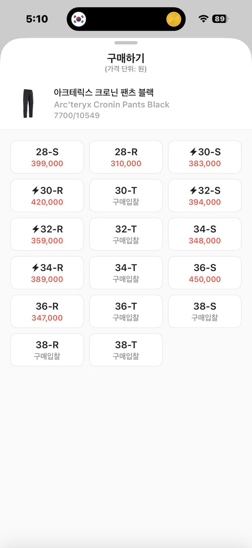Tap the lightning icon on size 34-R

click(x=35, y=268)
